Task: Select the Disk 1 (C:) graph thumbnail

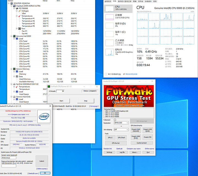Action: point(109,34)
